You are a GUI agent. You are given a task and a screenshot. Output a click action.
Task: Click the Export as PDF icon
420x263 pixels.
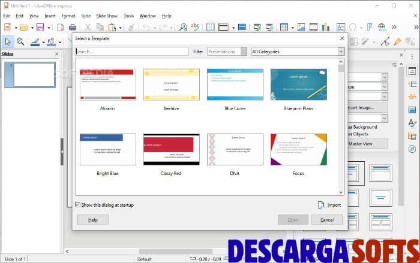(61, 28)
